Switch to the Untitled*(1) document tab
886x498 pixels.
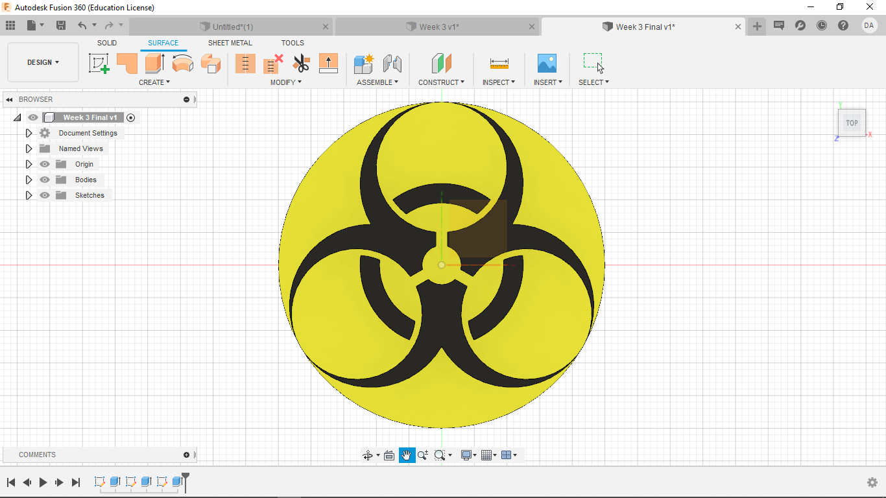232,27
